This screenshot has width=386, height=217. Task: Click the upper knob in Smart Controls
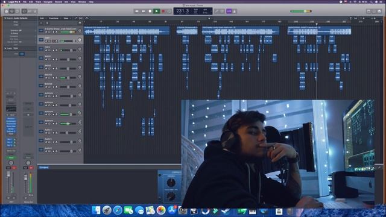point(171,182)
